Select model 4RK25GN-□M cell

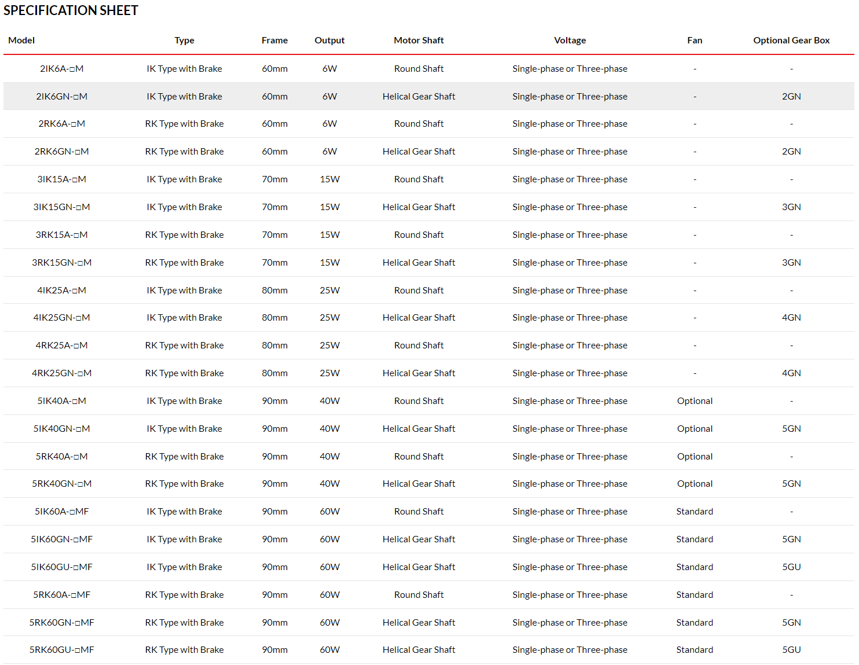coord(62,373)
